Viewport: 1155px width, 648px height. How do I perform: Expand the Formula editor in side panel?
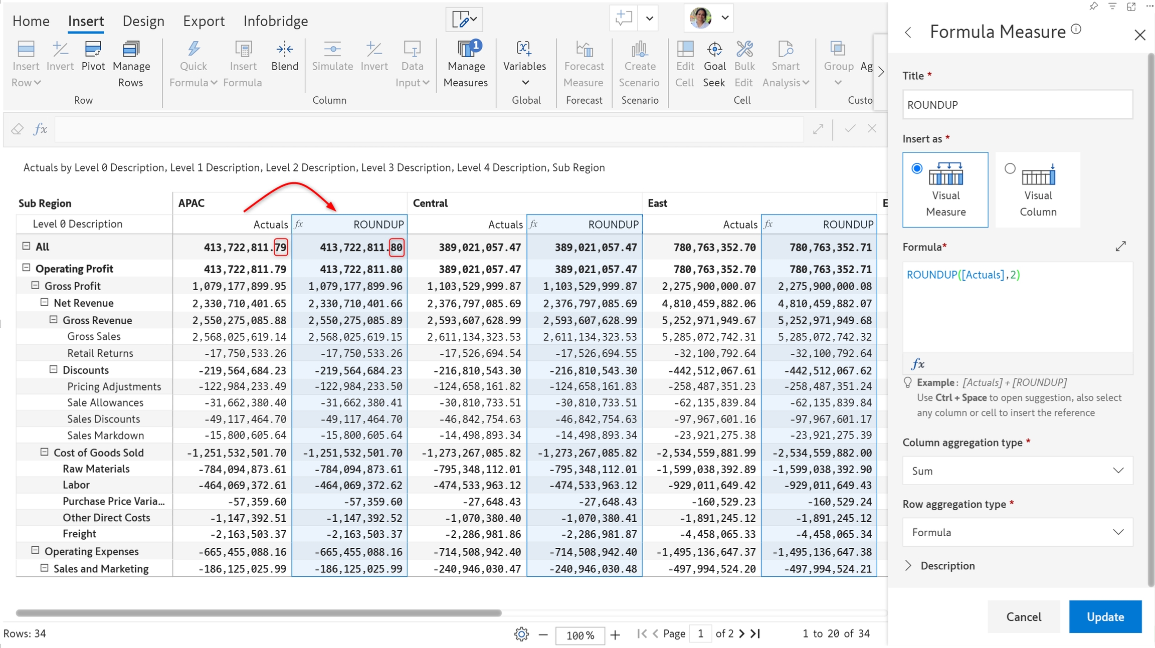(x=1121, y=247)
